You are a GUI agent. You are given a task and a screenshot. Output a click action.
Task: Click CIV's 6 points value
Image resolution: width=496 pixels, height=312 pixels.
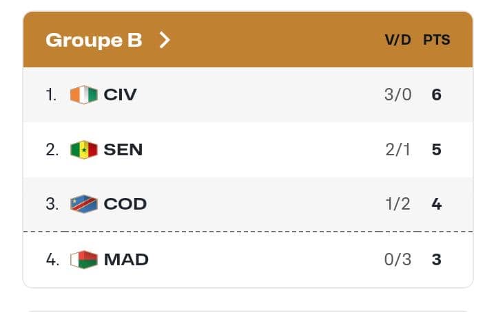436,95
